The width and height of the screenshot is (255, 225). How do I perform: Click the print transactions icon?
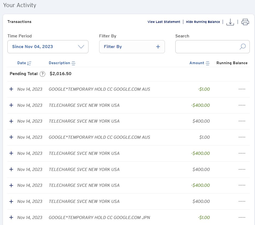coord(245,22)
